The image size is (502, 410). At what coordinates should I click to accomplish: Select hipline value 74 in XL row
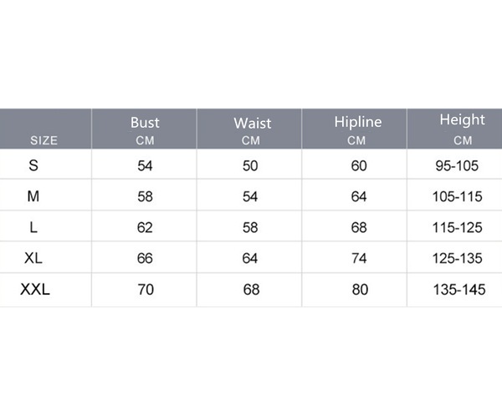(x=359, y=258)
